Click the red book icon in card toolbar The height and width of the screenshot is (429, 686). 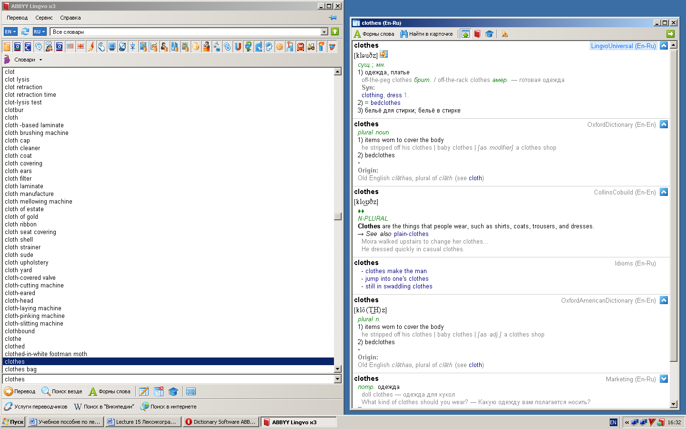[x=477, y=34]
